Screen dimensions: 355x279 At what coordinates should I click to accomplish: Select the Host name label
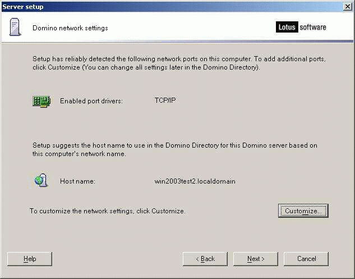pyautogui.click(x=77, y=181)
